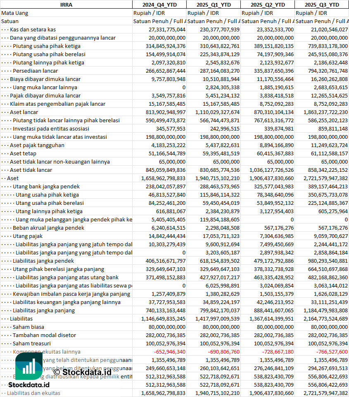
Task: Select the Liabilitas dan ekuitas row label
Action: (33, 393)
